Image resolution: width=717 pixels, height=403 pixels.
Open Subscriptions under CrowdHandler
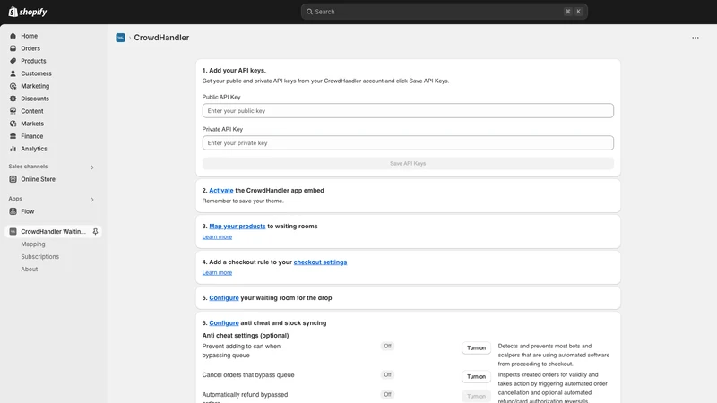point(39,257)
